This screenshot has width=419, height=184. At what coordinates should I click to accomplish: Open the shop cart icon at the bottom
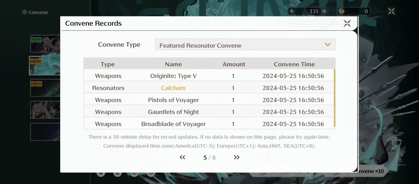tap(101, 173)
